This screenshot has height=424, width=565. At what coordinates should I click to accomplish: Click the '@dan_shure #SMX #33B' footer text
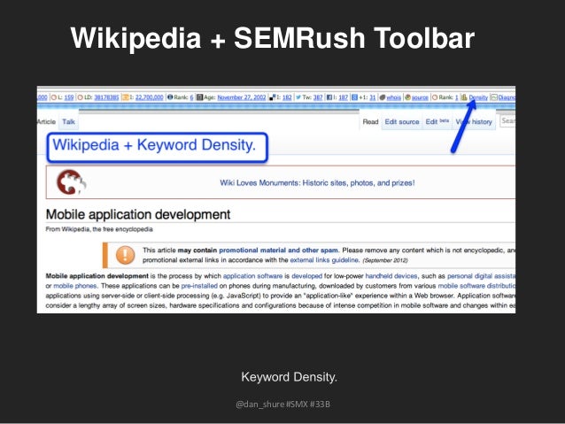tap(282, 405)
